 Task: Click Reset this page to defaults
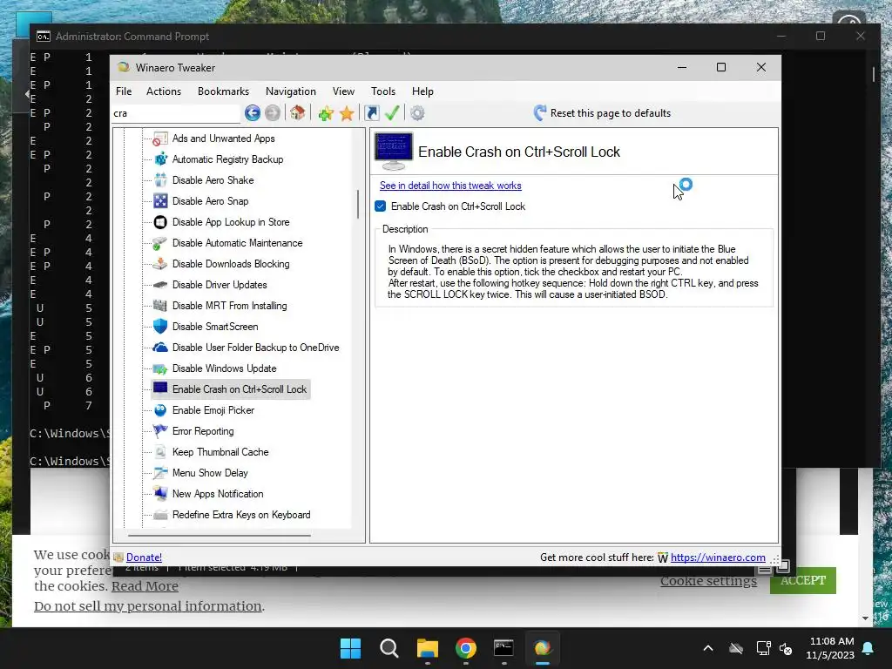[x=603, y=113]
